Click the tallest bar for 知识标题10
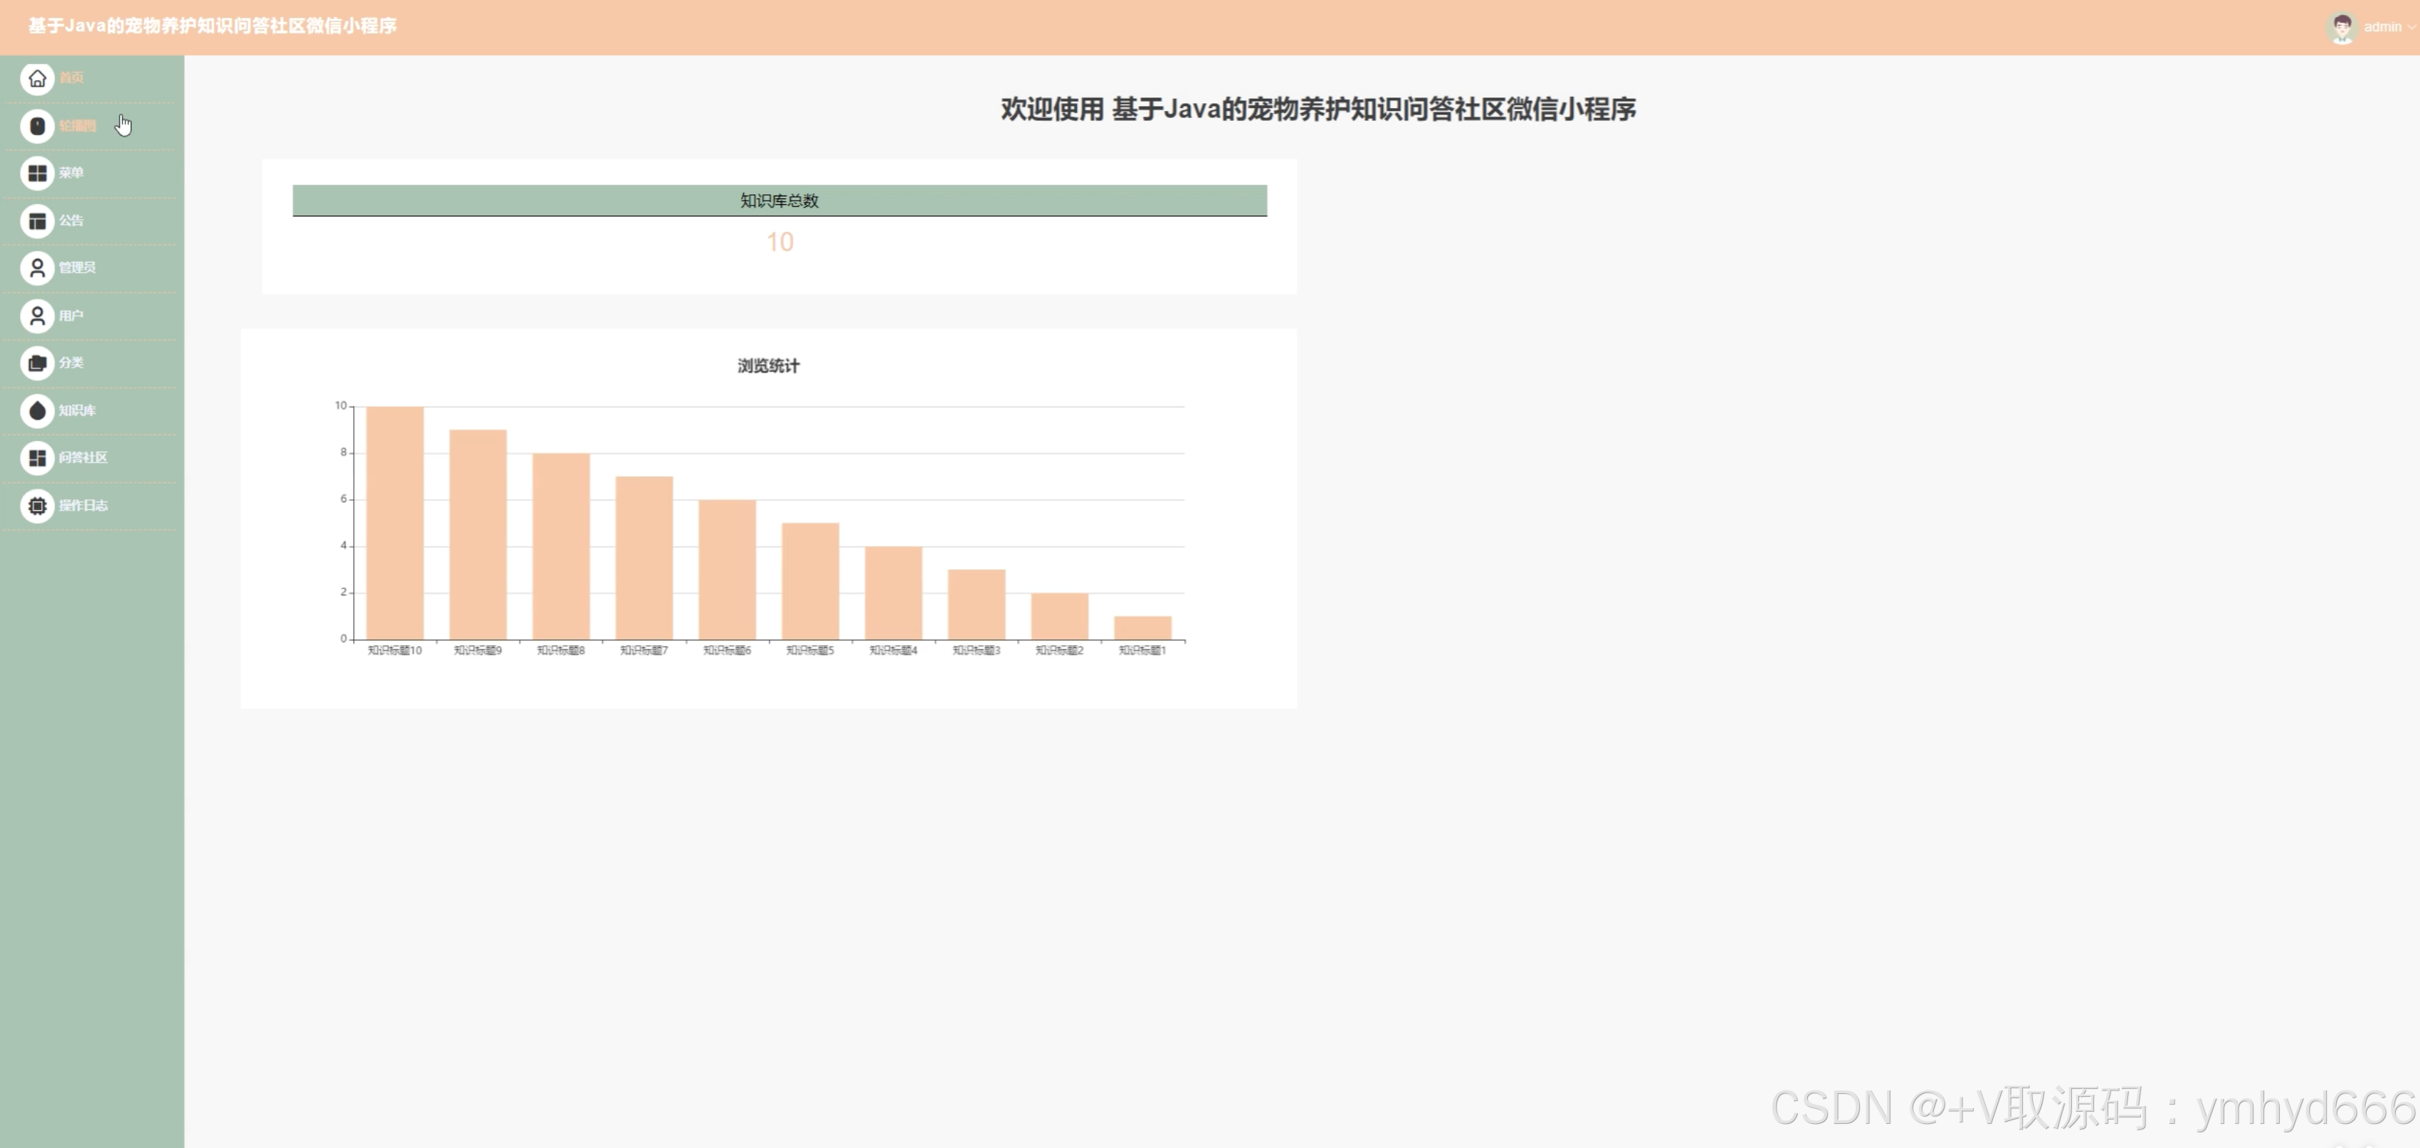The image size is (2420, 1148). pos(394,522)
